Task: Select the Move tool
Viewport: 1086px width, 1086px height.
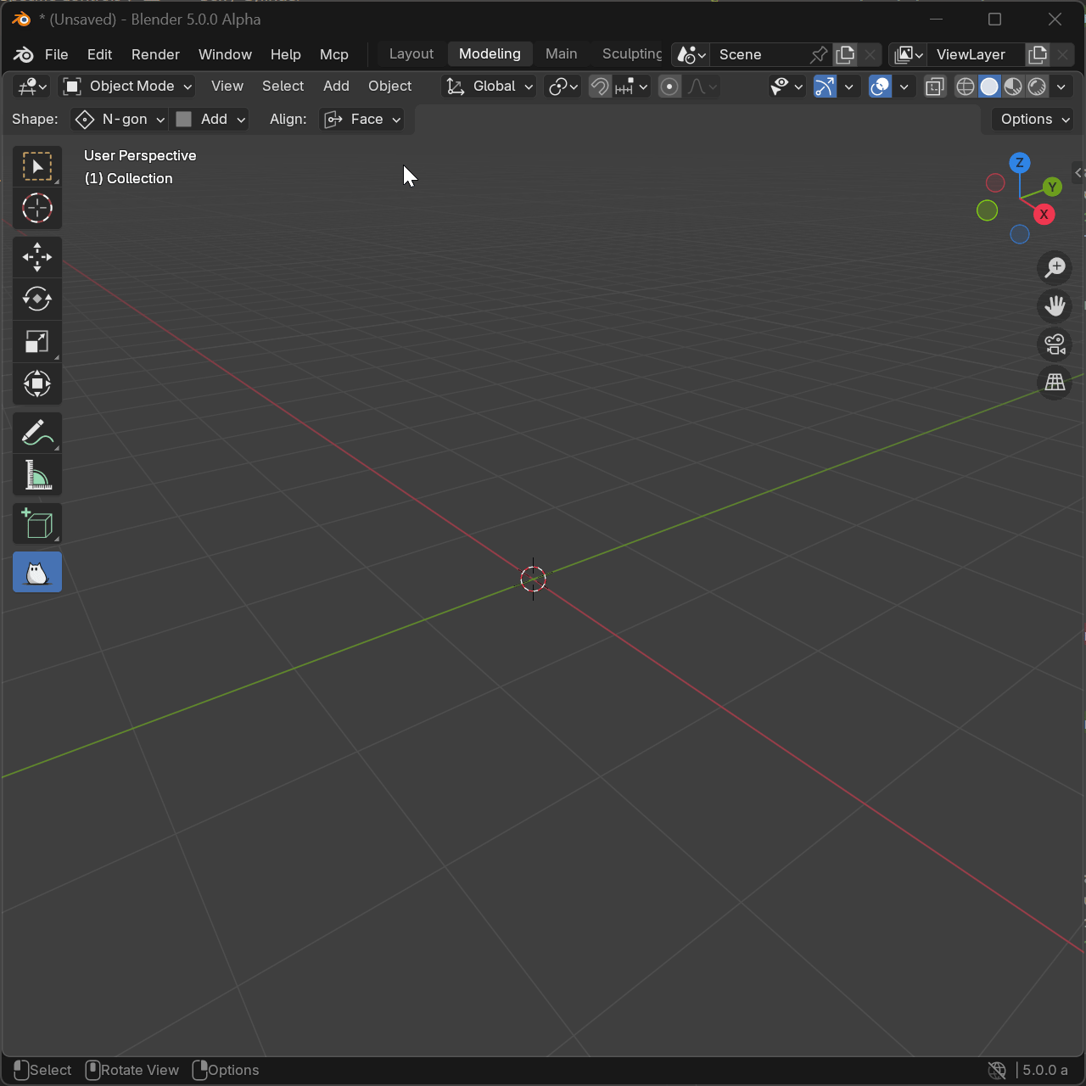Action: (36, 257)
